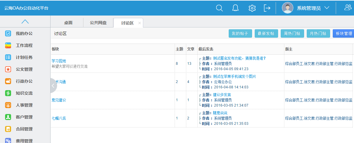Click the search magnifier icon in header

(x=219, y=8)
